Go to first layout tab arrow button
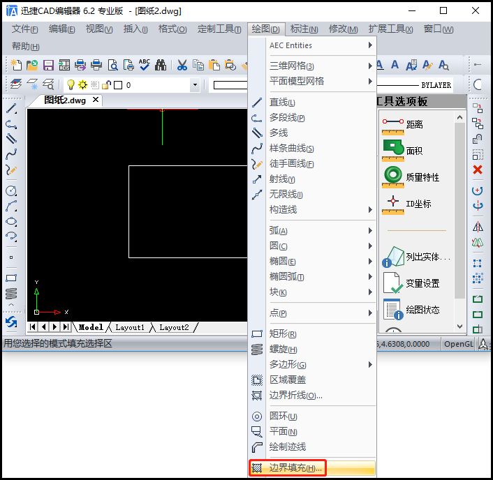The image size is (493, 480). pyautogui.click(x=32, y=327)
